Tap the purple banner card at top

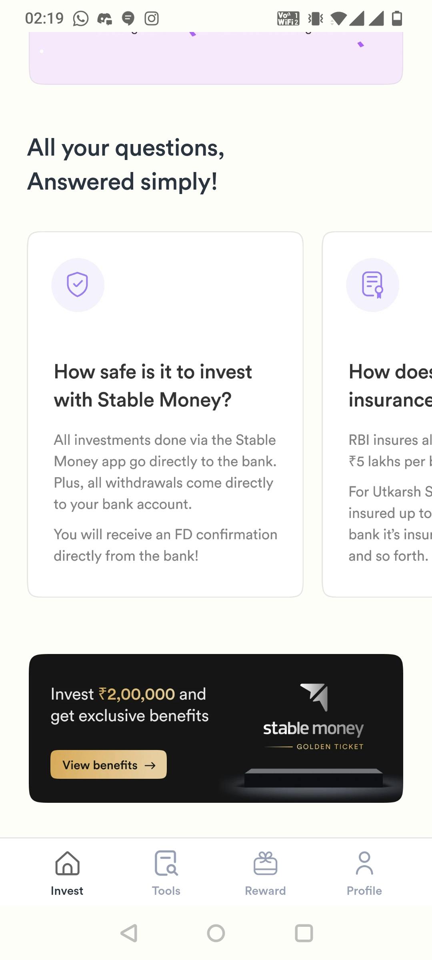pos(216,60)
